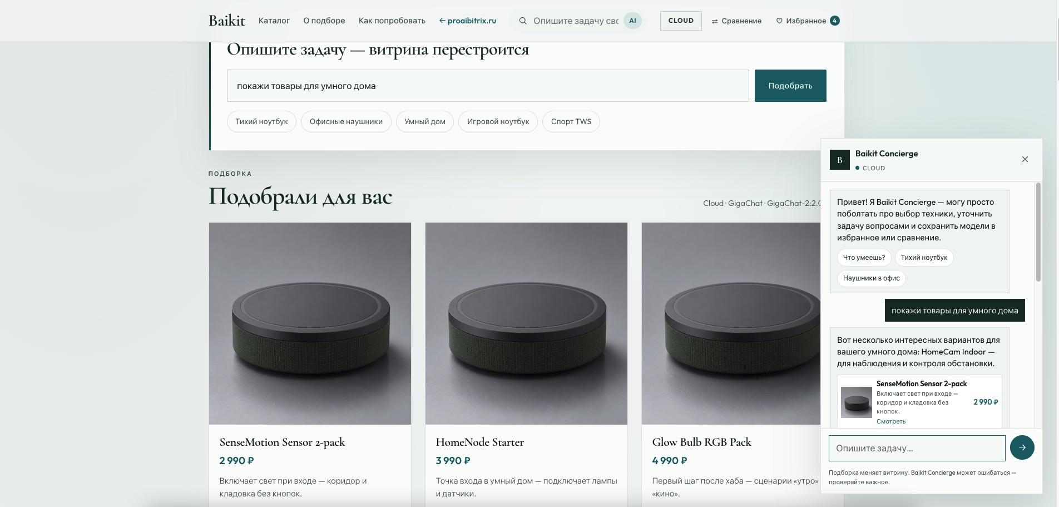This screenshot has width=1059, height=507.
Task: Click the 2 990 ₽ price in chat card
Action: pyautogui.click(x=986, y=402)
